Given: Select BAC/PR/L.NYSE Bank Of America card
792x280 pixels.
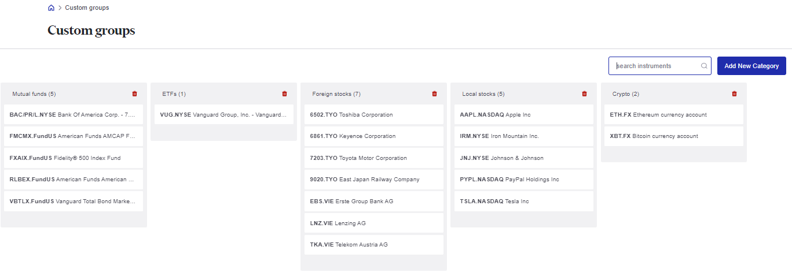Looking at the screenshot, I should pyautogui.click(x=74, y=114).
